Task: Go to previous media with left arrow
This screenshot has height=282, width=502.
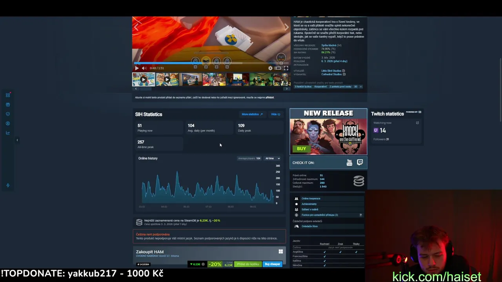Action: [x=136, y=27]
